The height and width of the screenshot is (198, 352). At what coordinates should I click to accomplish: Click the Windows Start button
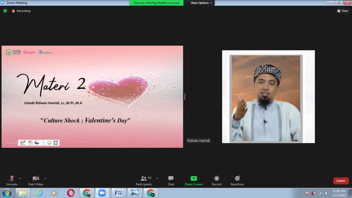pos(7,193)
